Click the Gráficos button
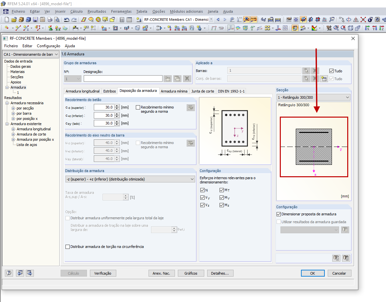Image resolution: width=386 pixels, height=302 pixels. [191, 273]
